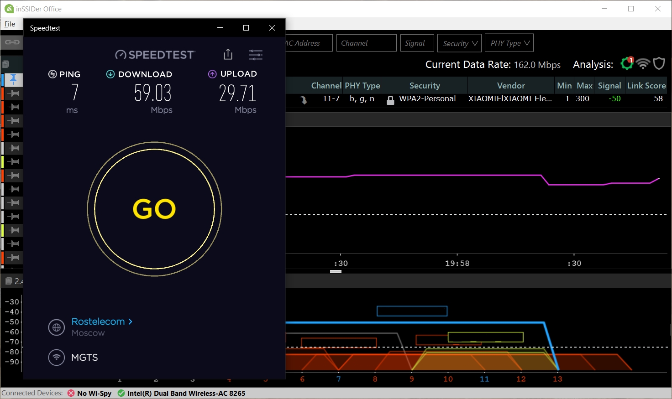This screenshot has height=399, width=672.
Task: Sort by PHY Type column header
Action: click(x=362, y=86)
